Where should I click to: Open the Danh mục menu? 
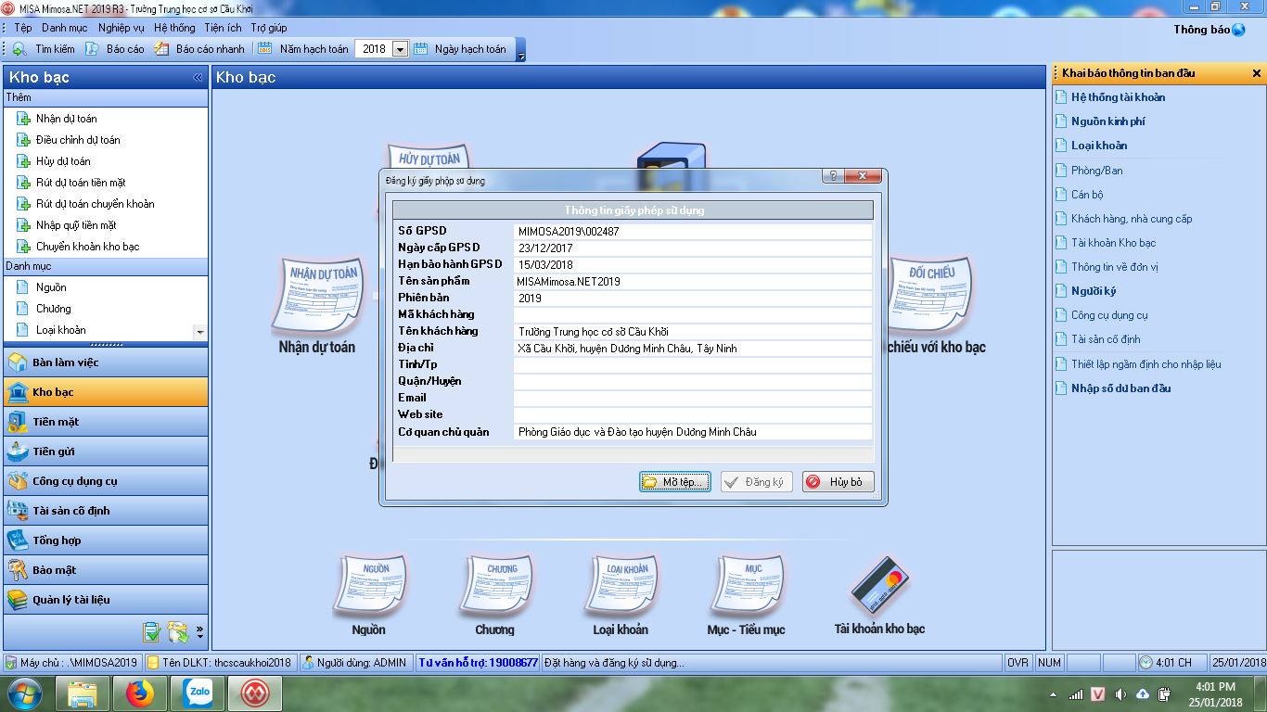[x=65, y=28]
